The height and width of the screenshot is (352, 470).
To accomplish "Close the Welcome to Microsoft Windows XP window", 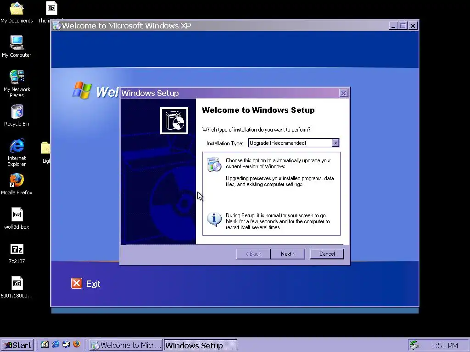I will click(413, 26).
